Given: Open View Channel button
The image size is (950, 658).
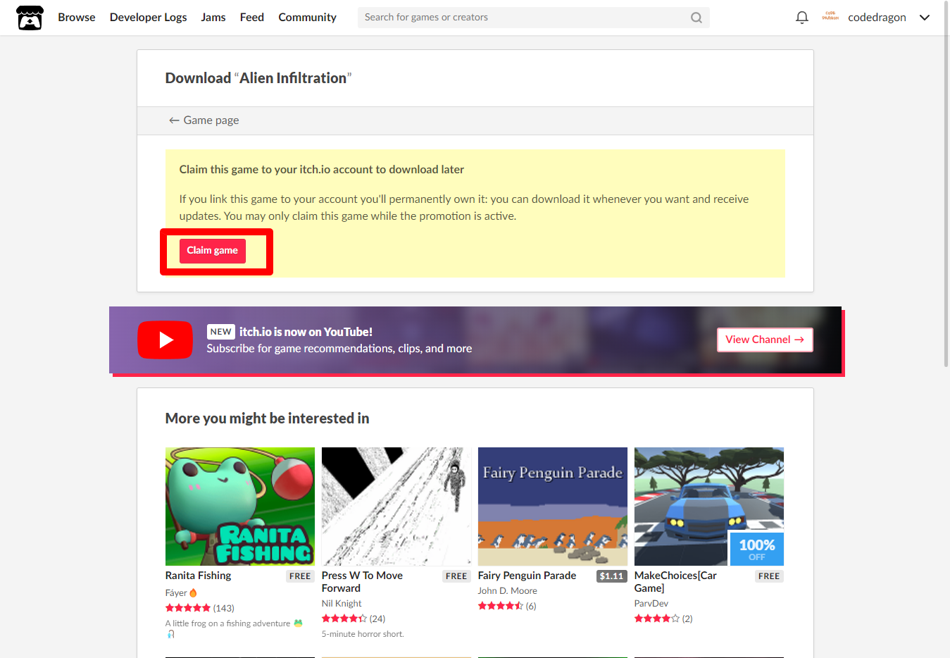Looking at the screenshot, I should click(x=765, y=340).
